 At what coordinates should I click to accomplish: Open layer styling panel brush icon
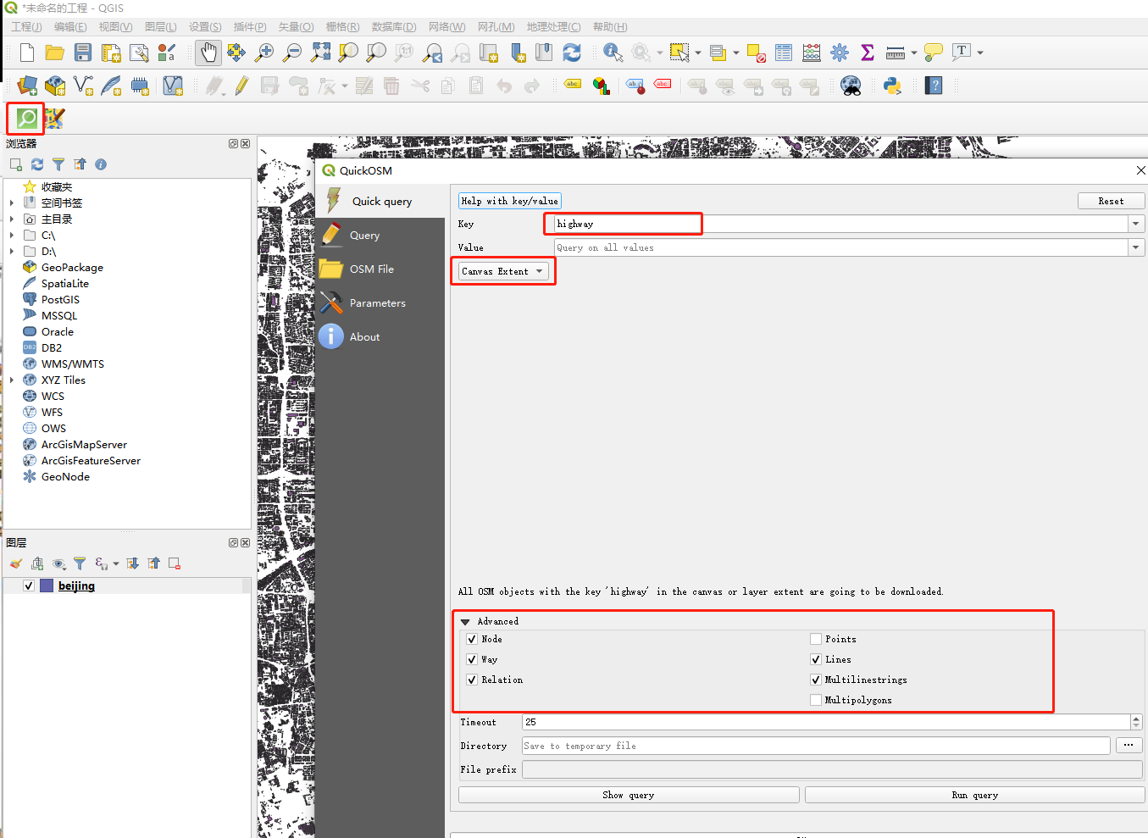click(x=16, y=563)
